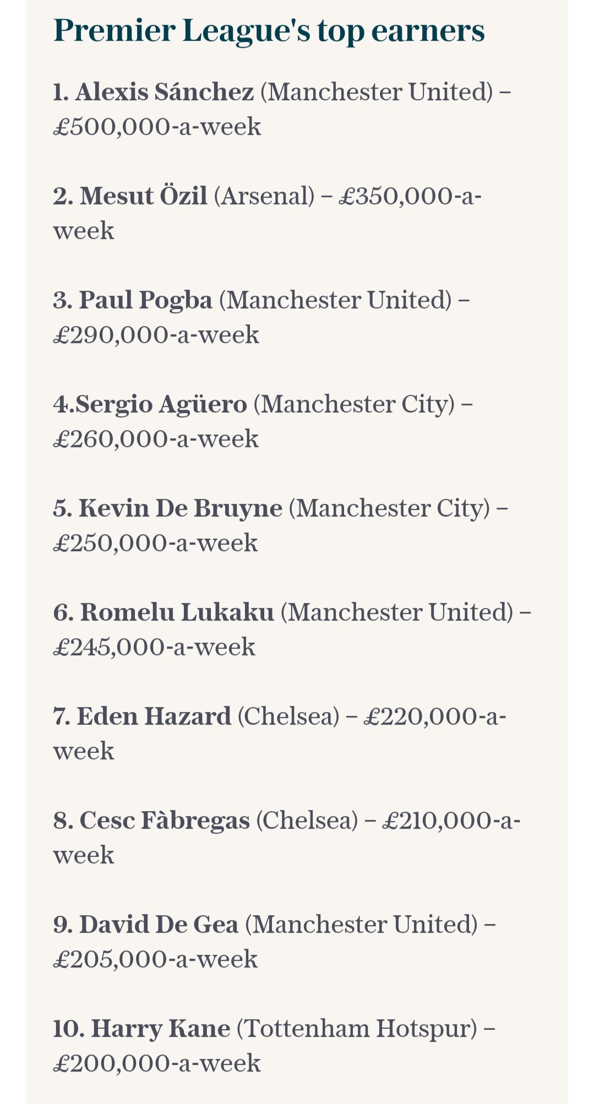Image resolution: width=594 pixels, height=1104 pixels.
Task: Click the £260,000-a-week wage figure
Action: pos(156,439)
